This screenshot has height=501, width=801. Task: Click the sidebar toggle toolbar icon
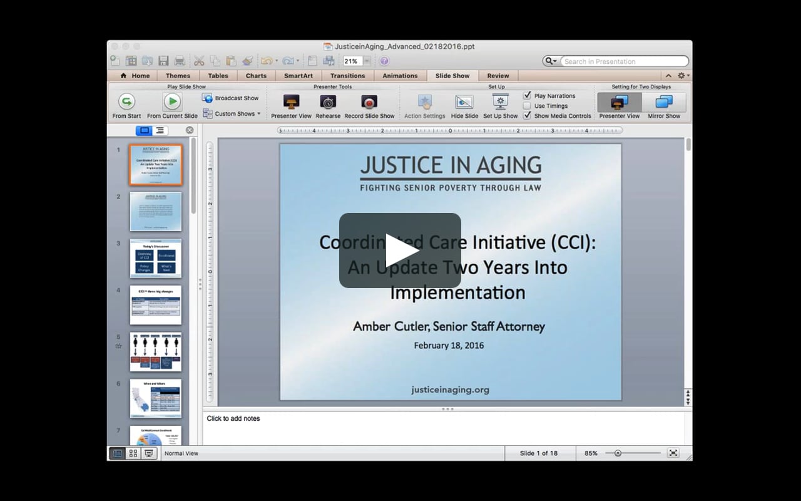pos(312,61)
